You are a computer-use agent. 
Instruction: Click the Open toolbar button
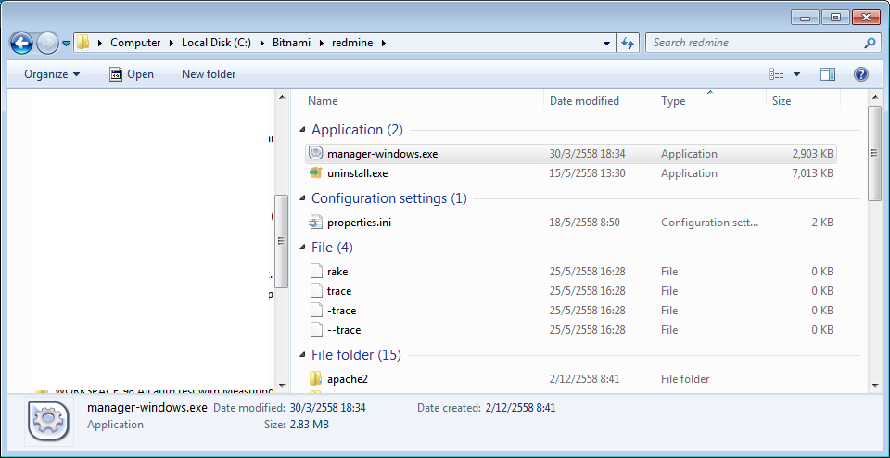132,74
